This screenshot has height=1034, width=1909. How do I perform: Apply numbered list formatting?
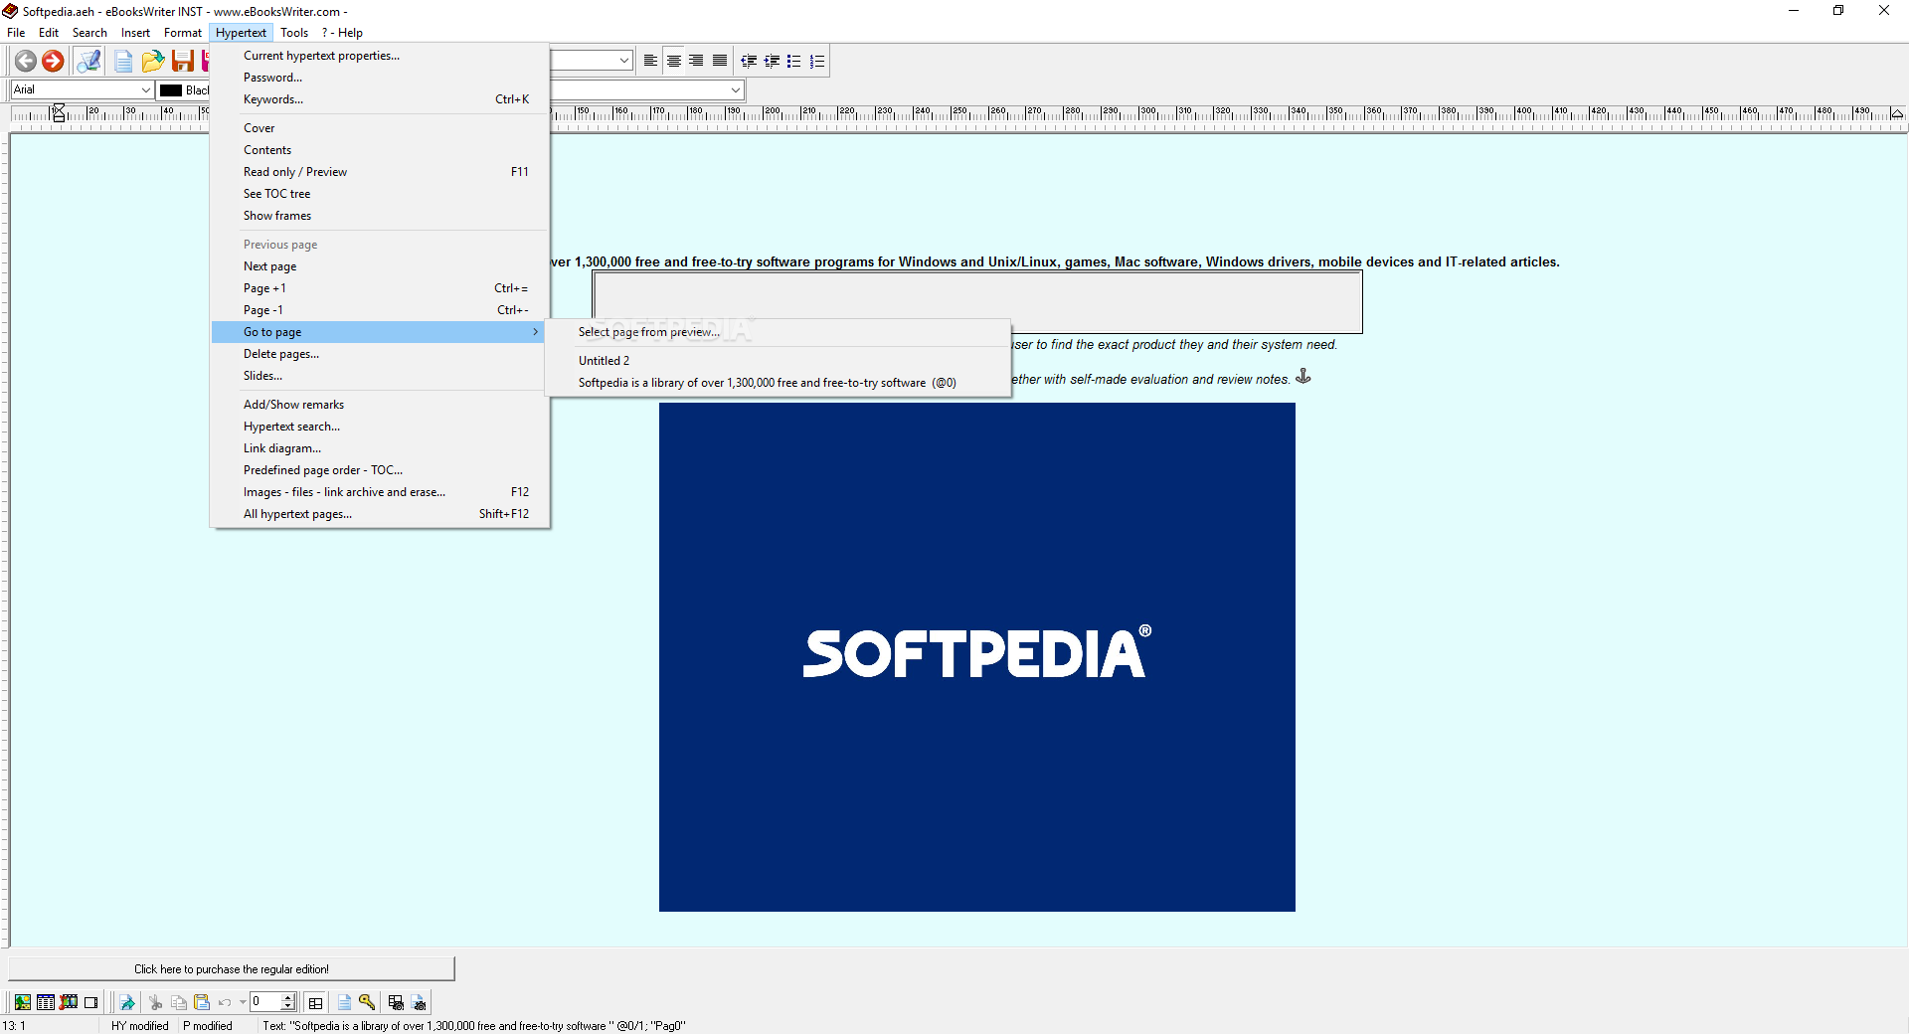[x=816, y=62]
